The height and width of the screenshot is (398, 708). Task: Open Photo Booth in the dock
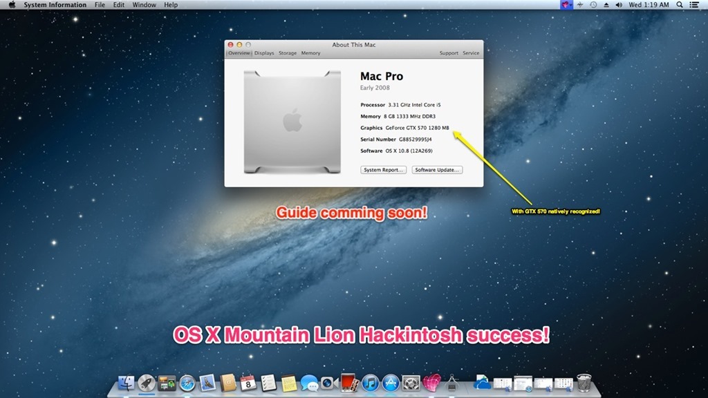click(349, 383)
